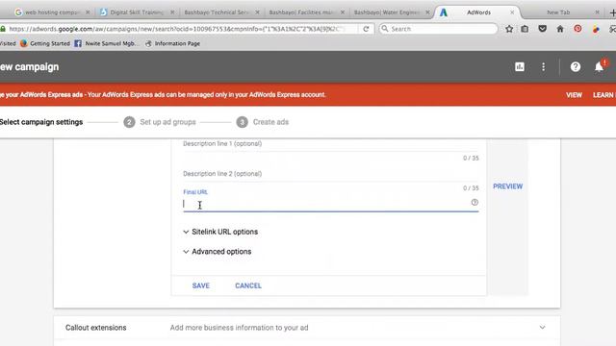Go to step 2 Set up ad groups
This screenshot has width=616, height=346.
pyautogui.click(x=160, y=122)
